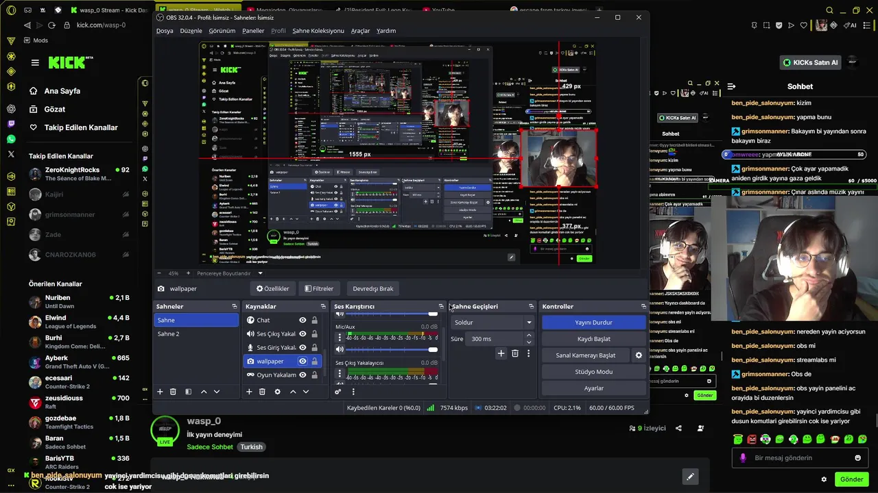This screenshot has height=493, width=878.
Task: Hide the Ses Giriş Yakal source
Action: tap(302, 347)
